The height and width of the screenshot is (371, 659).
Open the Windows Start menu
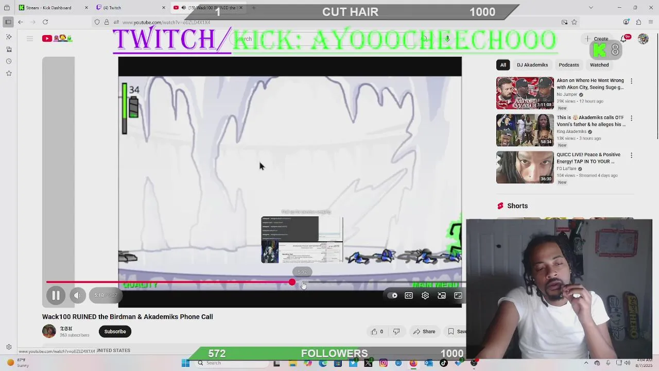tap(185, 363)
